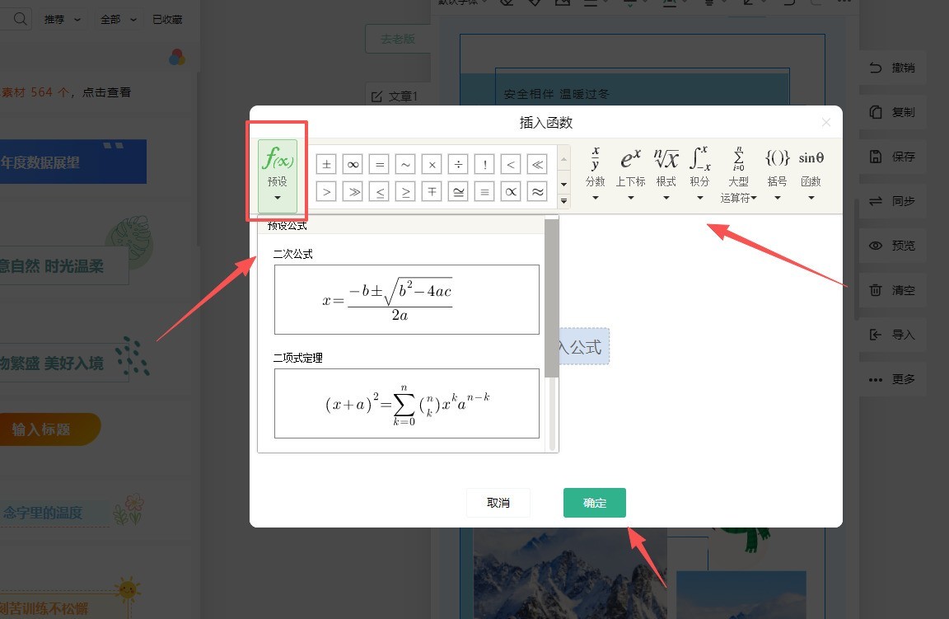Open the 函数 sinθ functions dropdown
This screenshot has height=619, width=949.
(x=811, y=174)
